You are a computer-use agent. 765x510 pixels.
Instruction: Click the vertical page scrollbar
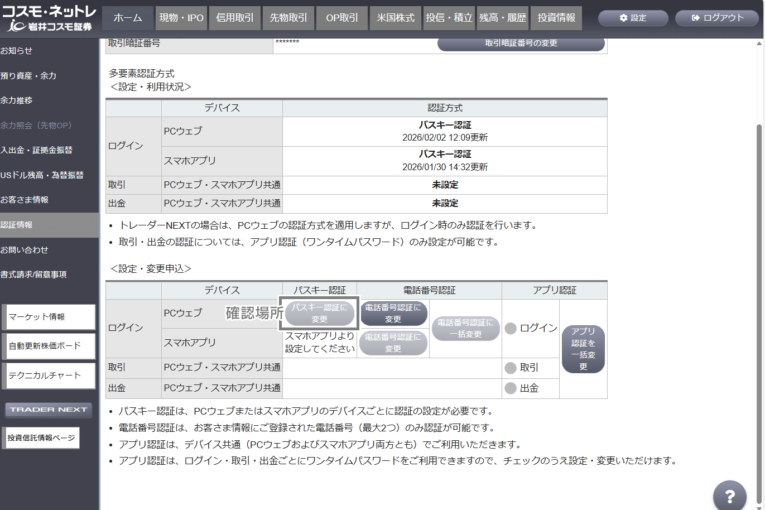pos(759,279)
